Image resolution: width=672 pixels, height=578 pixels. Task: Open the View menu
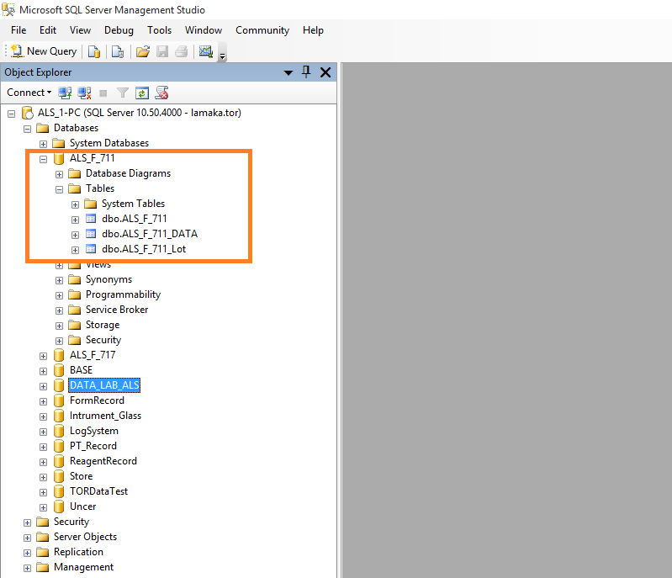point(80,30)
